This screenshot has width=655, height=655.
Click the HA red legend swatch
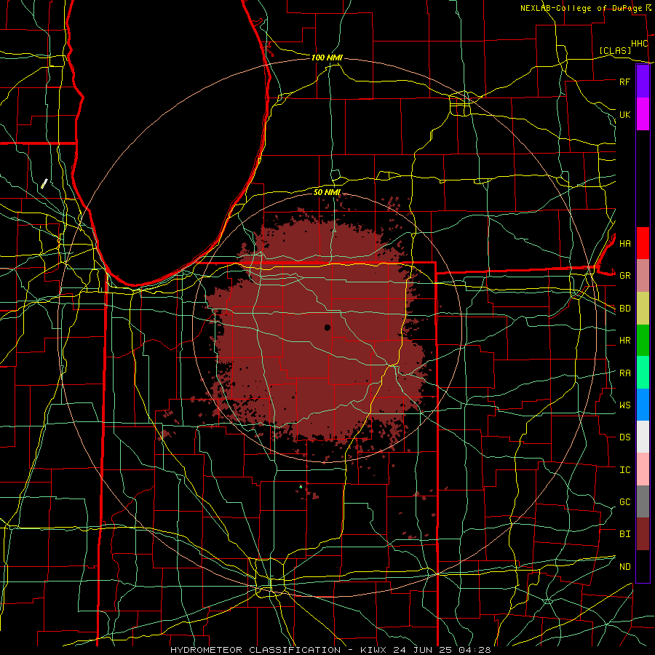coord(643,243)
